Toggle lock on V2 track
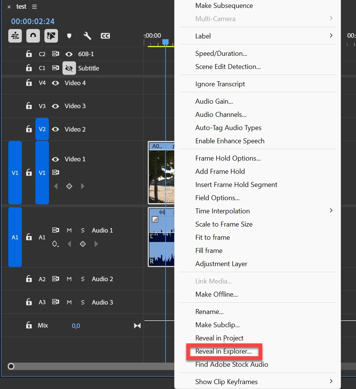 tap(29, 129)
